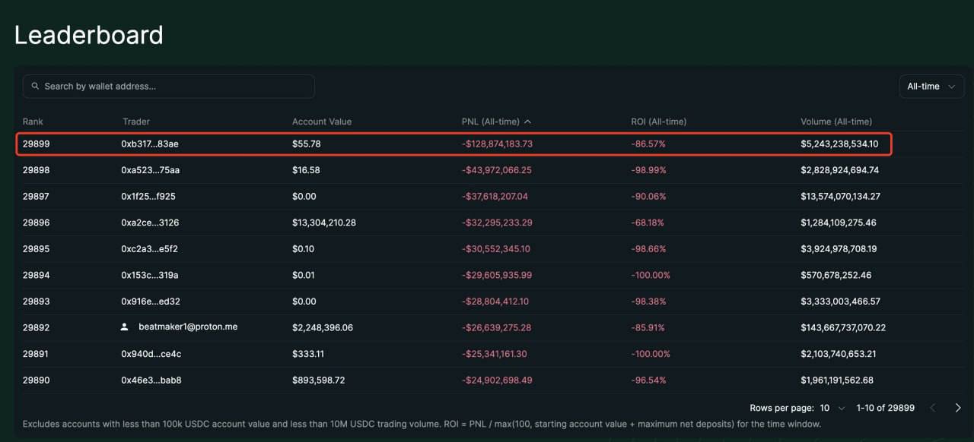Open the All-time timeframe dropdown
This screenshot has width=974, height=442.
931,87
